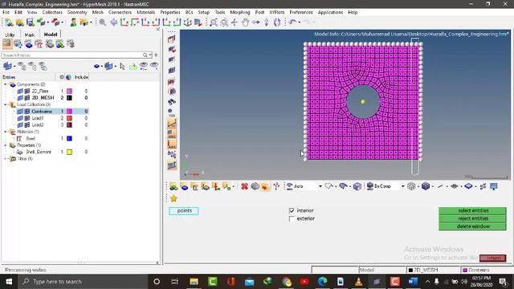Click the wireframe elements cube icon
514x289 pixels.
point(411,186)
